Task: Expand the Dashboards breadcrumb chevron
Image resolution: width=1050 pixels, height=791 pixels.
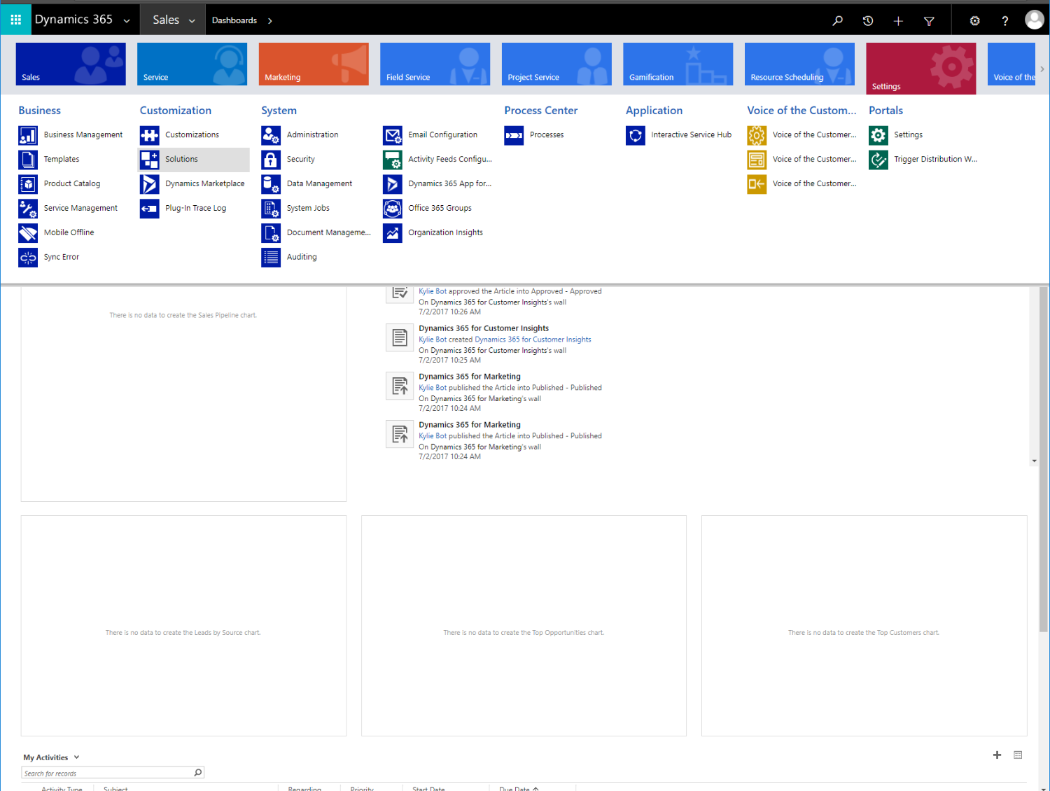Action: 270,21
